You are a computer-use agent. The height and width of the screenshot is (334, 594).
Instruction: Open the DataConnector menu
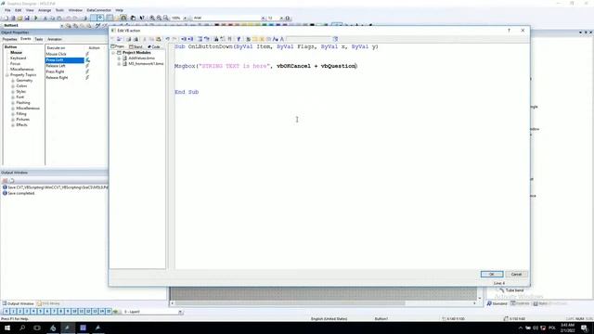pos(99,10)
